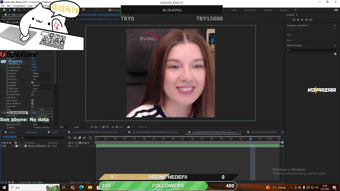340x191 pixels.
Task: Click the stopwatch next to Exposure Bias
Action: [x=7, y=67]
